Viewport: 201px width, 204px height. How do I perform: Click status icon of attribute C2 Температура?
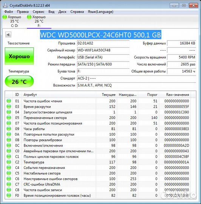click(9, 162)
